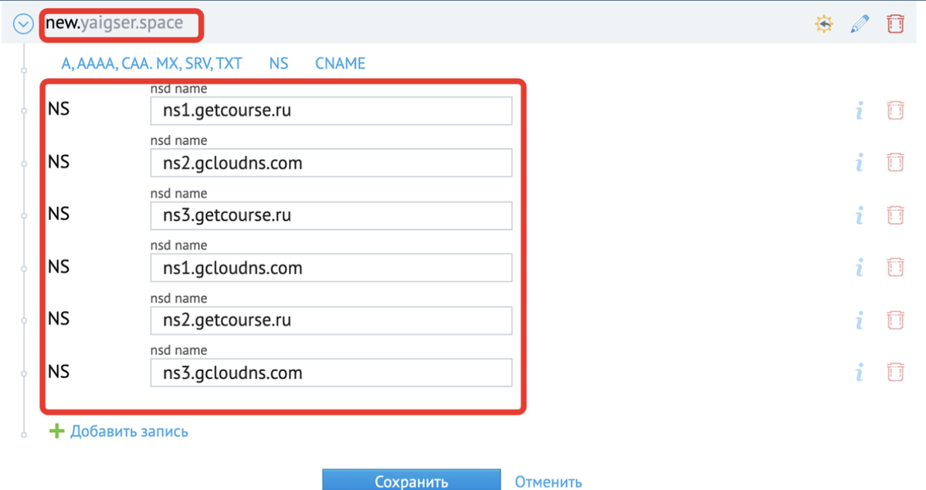Screen dimensions: 926x490
Task: Show info for the ns1.gcloudns.com record
Action: [x=860, y=268]
